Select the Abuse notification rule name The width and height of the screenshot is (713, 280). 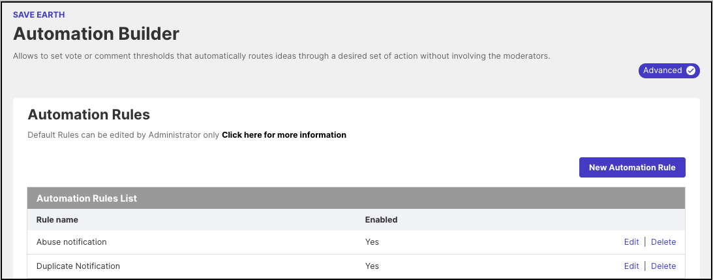pyautogui.click(x=71, y=241)
